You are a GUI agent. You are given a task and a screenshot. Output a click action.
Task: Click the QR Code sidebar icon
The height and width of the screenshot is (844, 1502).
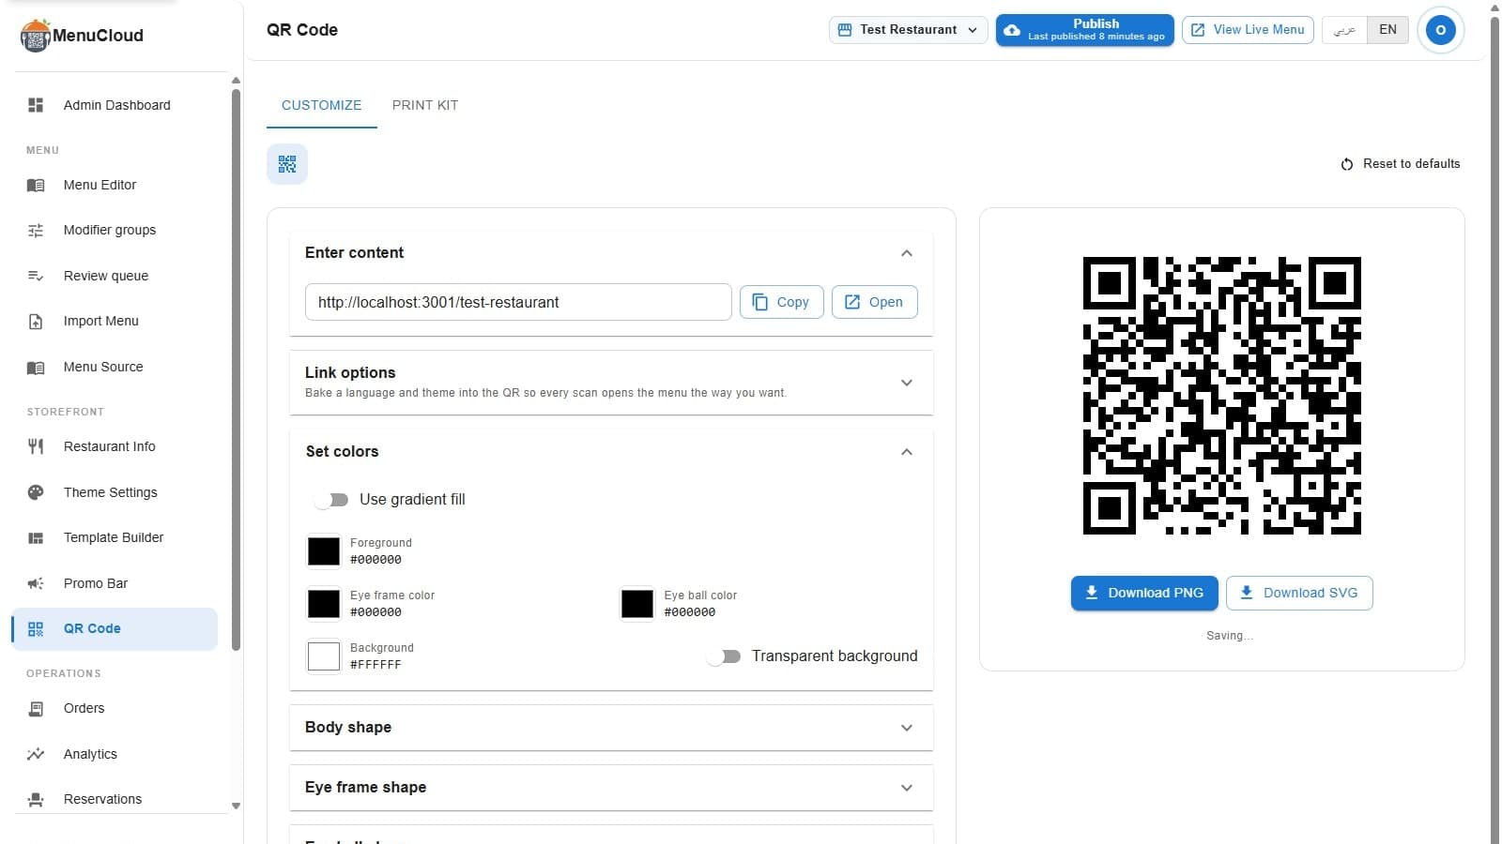coord(36,629)
